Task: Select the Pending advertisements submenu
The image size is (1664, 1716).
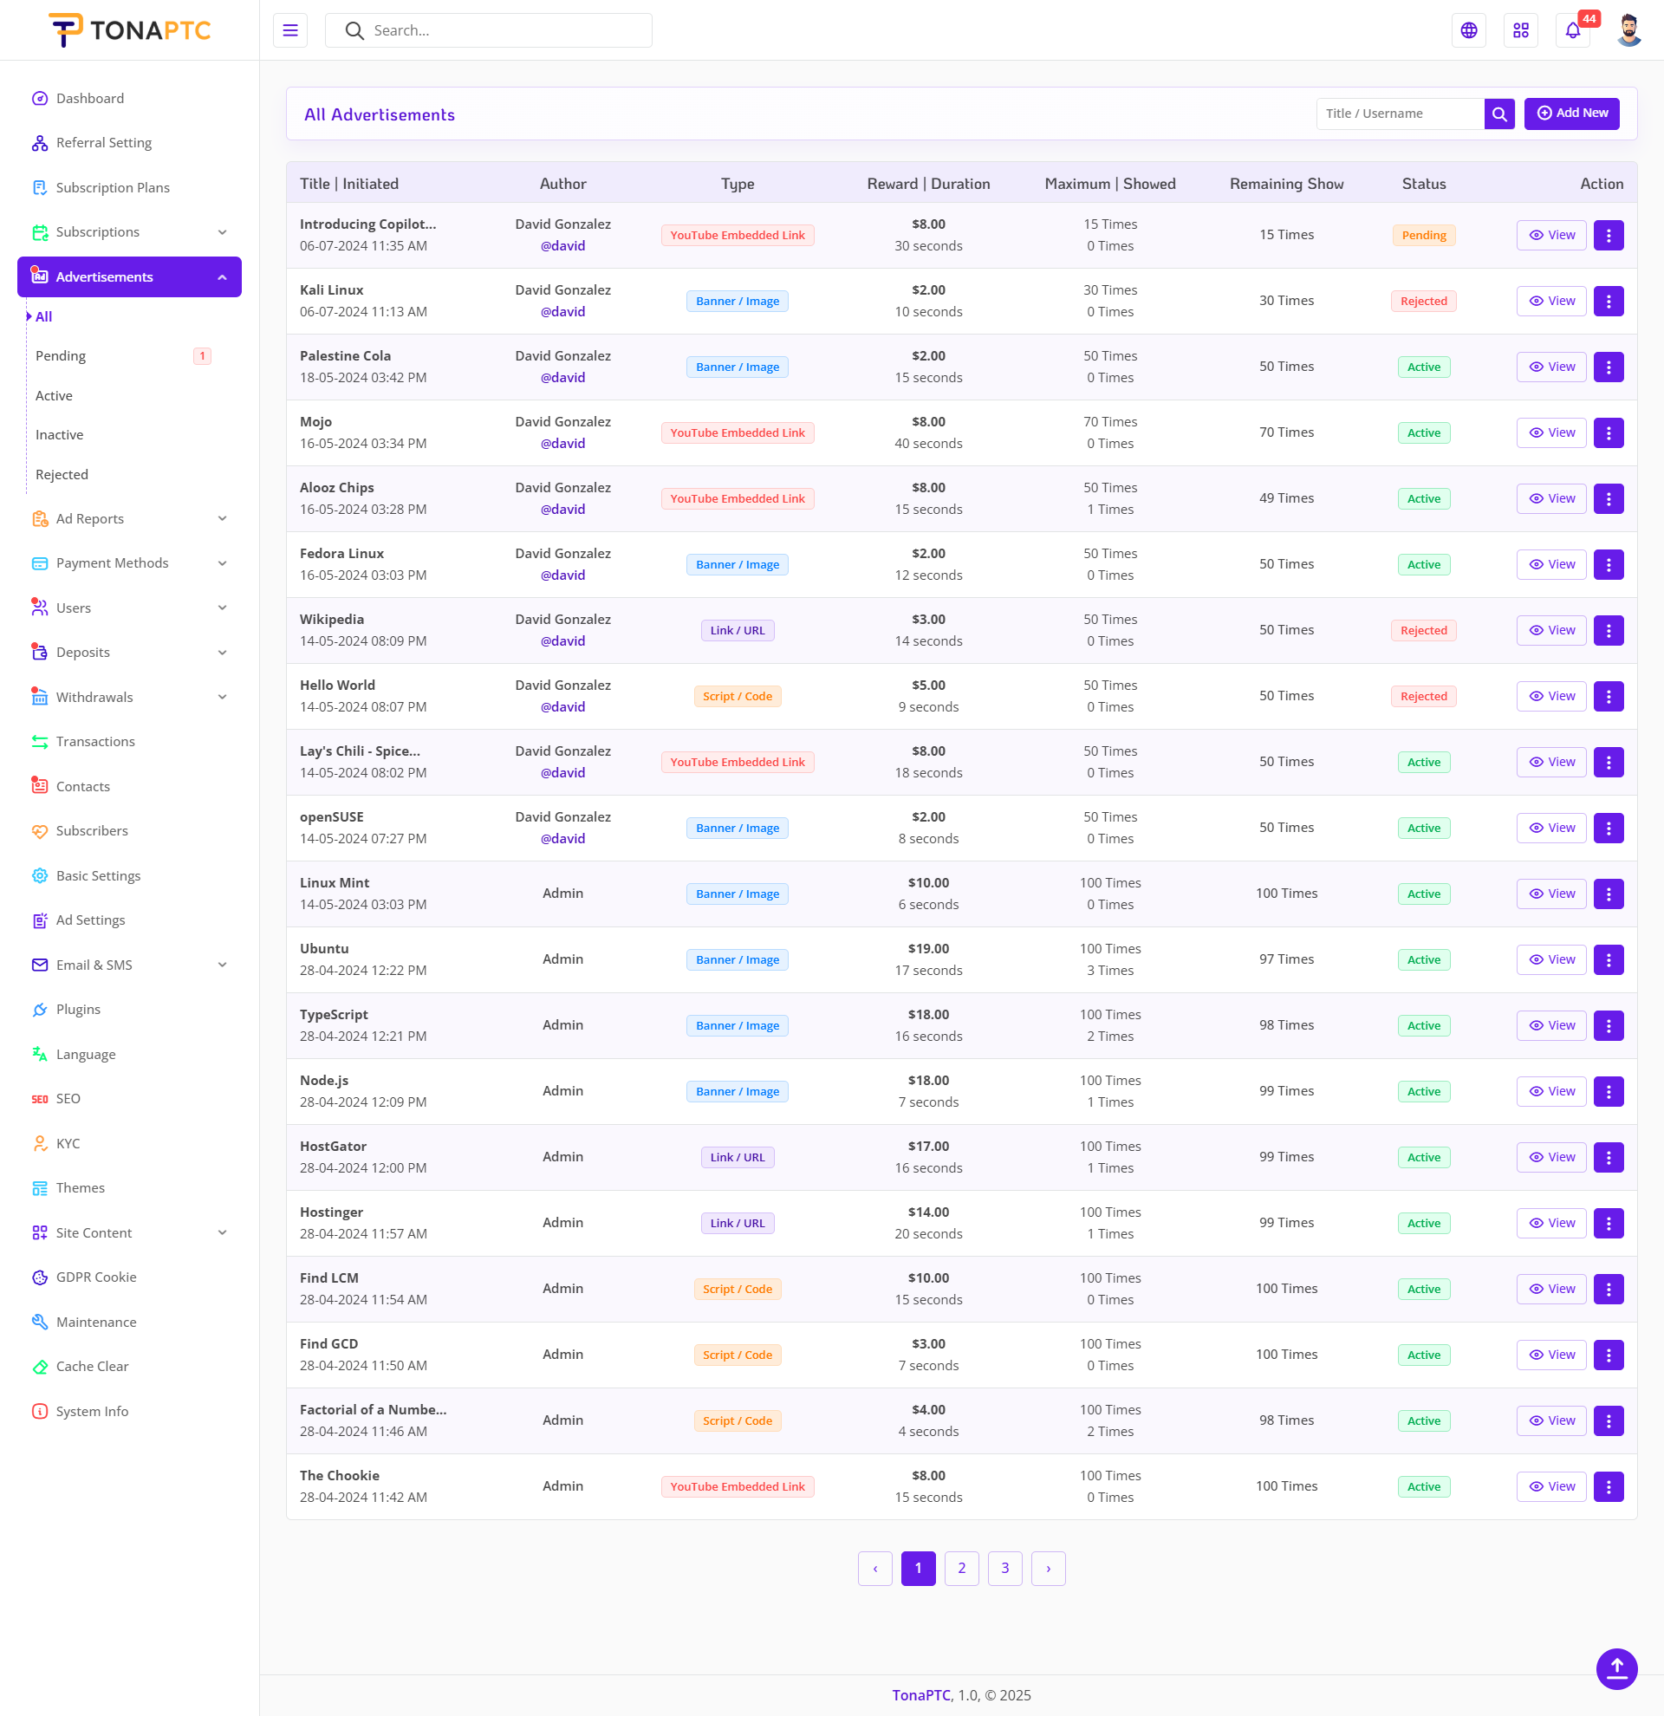Action: point(61,355)
